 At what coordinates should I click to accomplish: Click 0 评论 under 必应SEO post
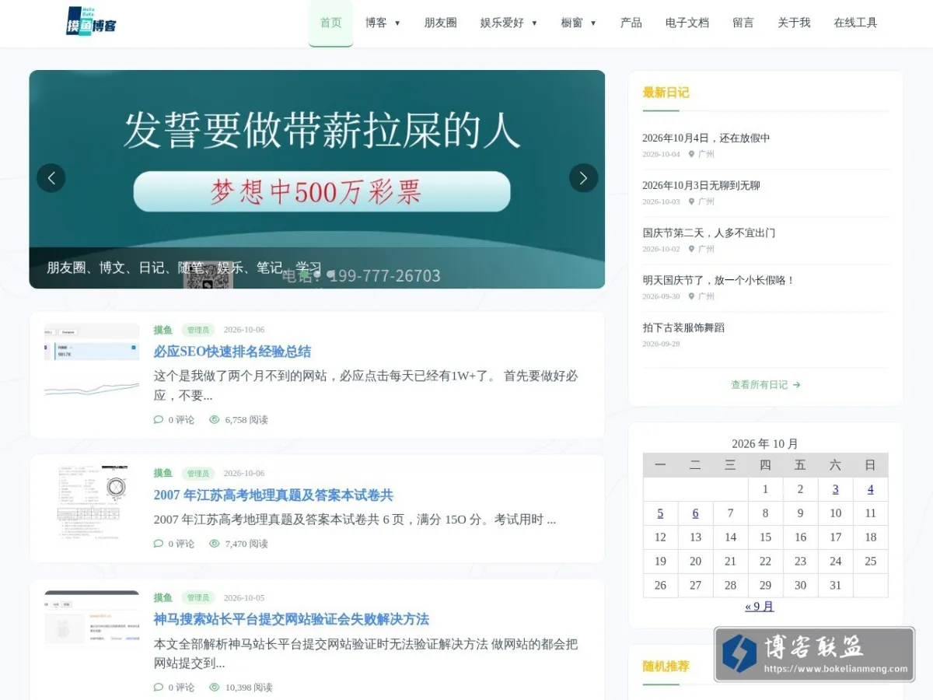click(181, 420)
